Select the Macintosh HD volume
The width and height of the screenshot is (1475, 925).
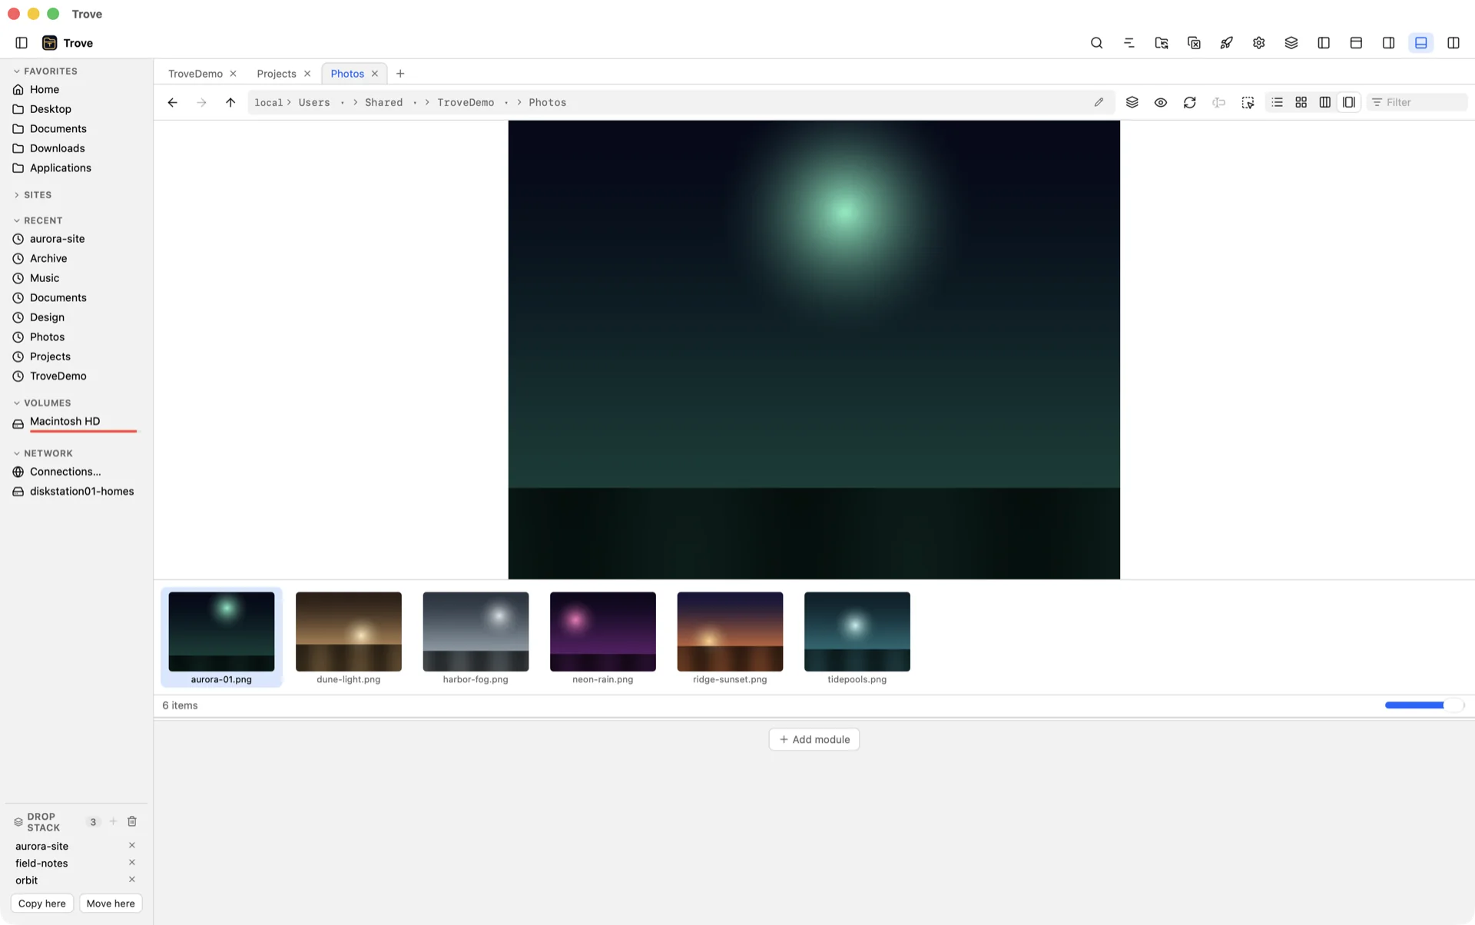tap(76, 422)
